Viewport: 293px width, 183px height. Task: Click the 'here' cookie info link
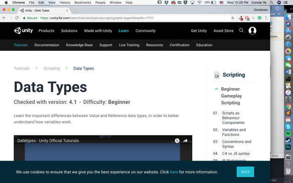point(174,172)
